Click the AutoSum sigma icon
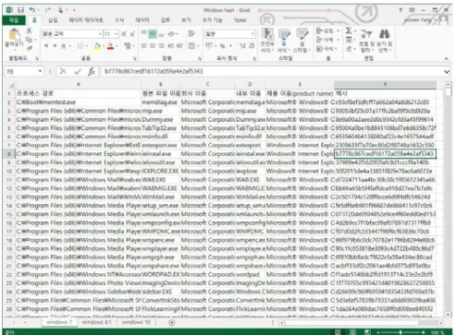Image resolution: width=456 pixels, height=335 pixels. (x=349, y=30)
